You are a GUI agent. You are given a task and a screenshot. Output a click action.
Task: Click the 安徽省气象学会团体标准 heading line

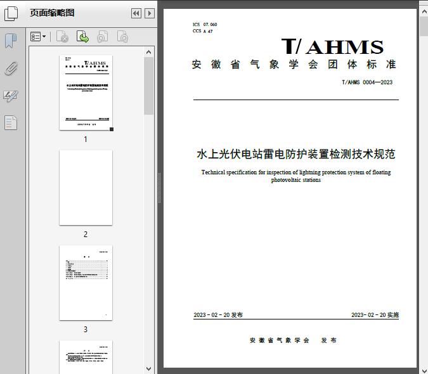(x=294, y=65)
